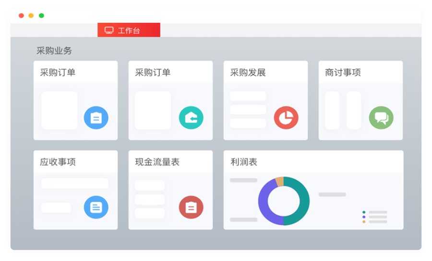Click the green chat bubble icon in 商讨事项
Image resolution: width=432 pixels, height=261 pixels.
point(381,118)
